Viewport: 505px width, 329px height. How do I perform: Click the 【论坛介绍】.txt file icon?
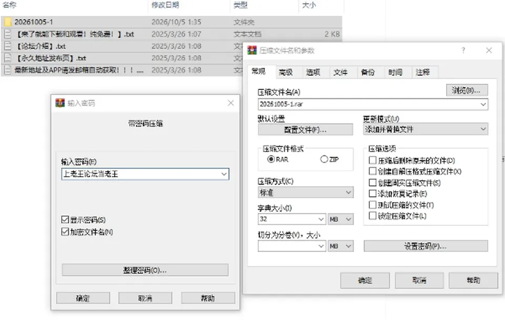(x=8, y=46)
